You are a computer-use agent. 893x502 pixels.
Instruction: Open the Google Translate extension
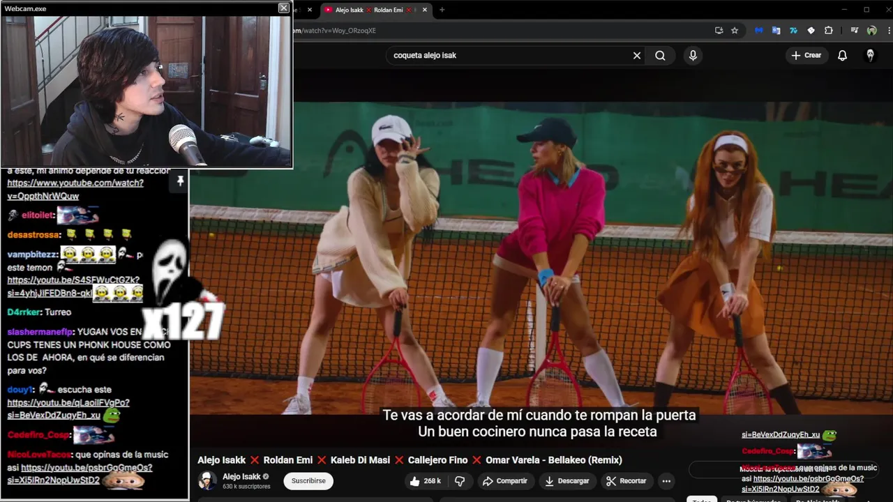click(776, 31)
